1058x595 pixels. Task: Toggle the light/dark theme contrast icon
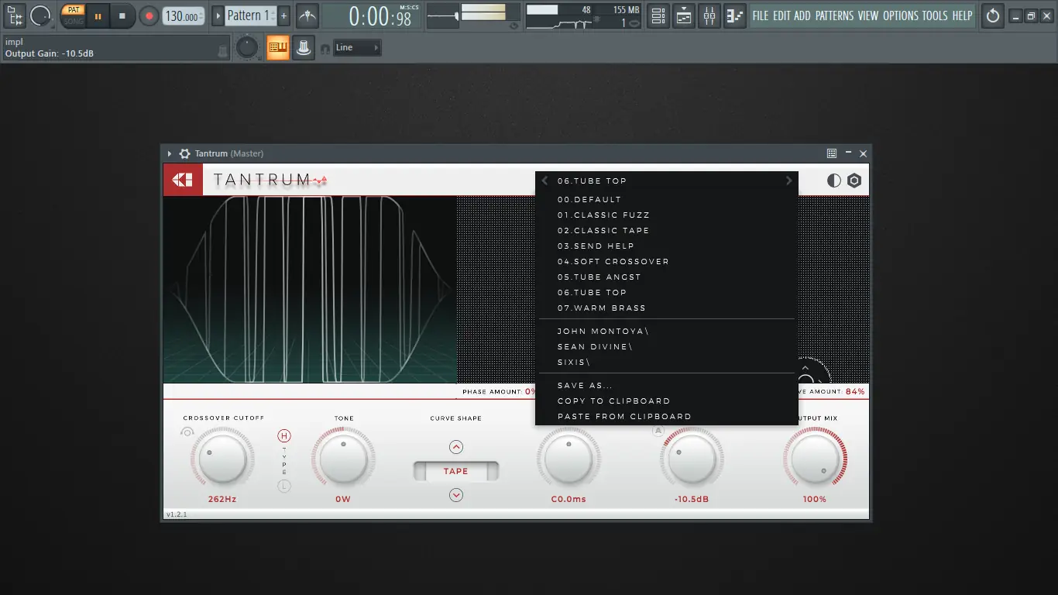click(x=833, y=181)
